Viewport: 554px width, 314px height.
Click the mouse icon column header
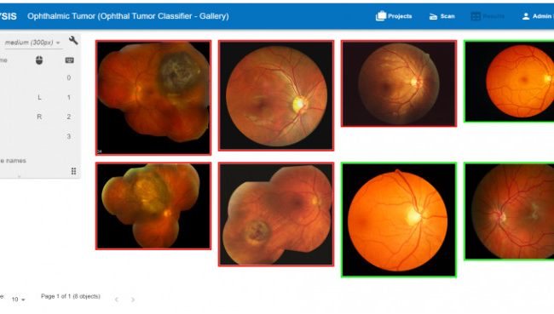(39, 60)
